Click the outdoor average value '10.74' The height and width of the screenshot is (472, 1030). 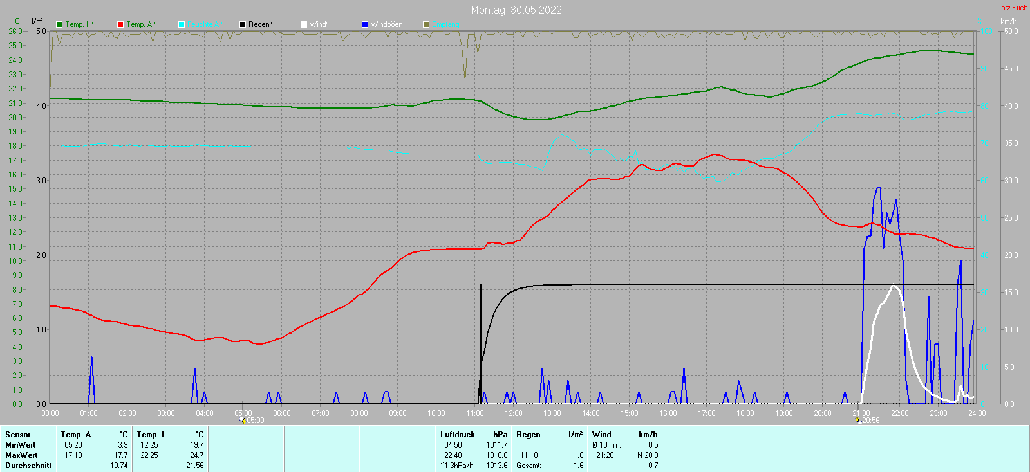(x=119, y=466)
